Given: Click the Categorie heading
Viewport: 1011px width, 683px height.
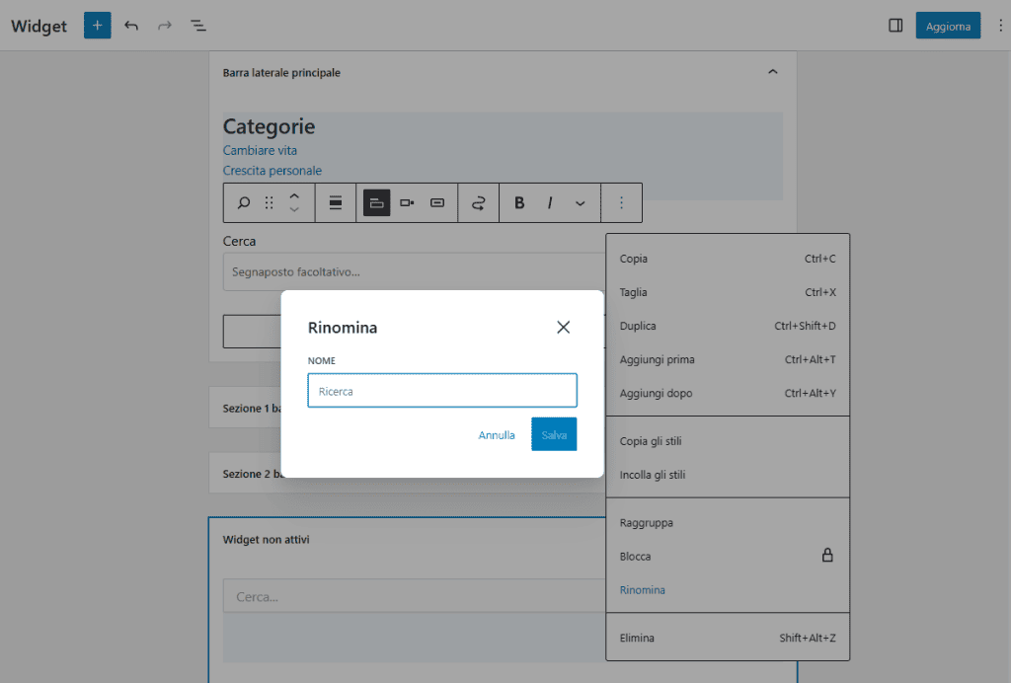Looking at the screenshot, I should pyautogui.click(x=269, y=126).
